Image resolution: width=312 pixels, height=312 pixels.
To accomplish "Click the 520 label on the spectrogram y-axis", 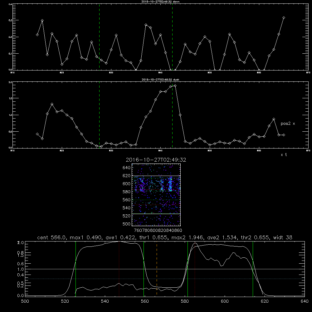I will [x=127, y=216].
